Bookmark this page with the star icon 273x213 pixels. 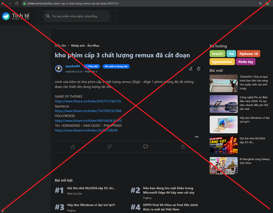coord(260,3)
